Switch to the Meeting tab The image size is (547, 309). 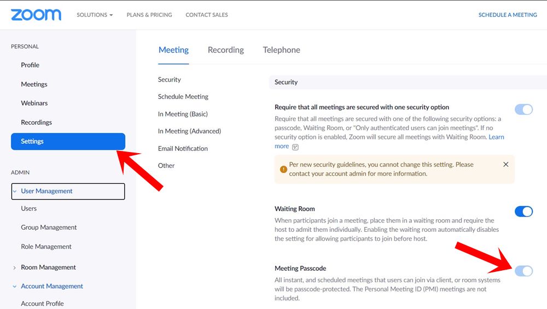(x=173, y=50)
